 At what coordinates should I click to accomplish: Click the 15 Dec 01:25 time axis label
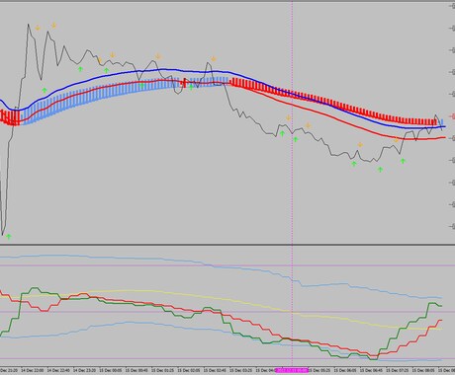[162, 370]
